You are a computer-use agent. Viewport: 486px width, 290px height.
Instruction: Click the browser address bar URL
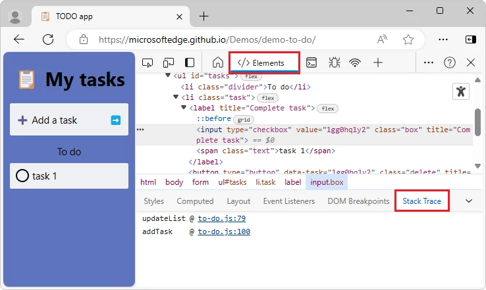click(x=207, y=39)
